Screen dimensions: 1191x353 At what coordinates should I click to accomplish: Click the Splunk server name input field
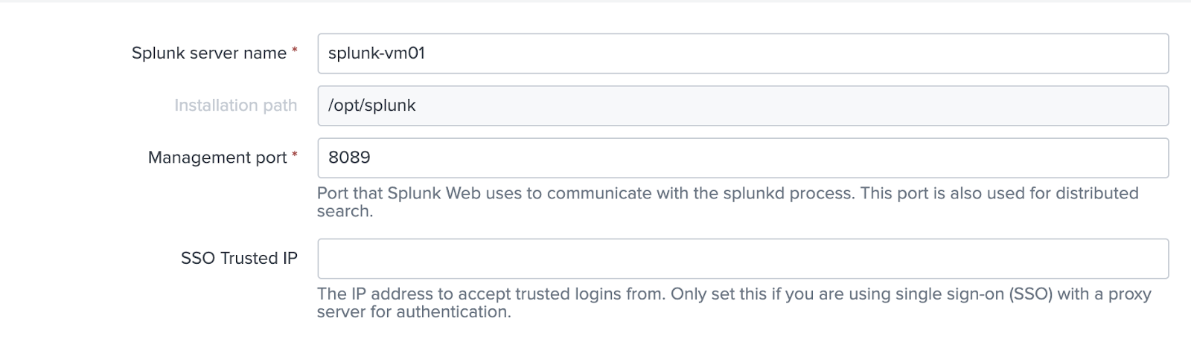[742, 54]
